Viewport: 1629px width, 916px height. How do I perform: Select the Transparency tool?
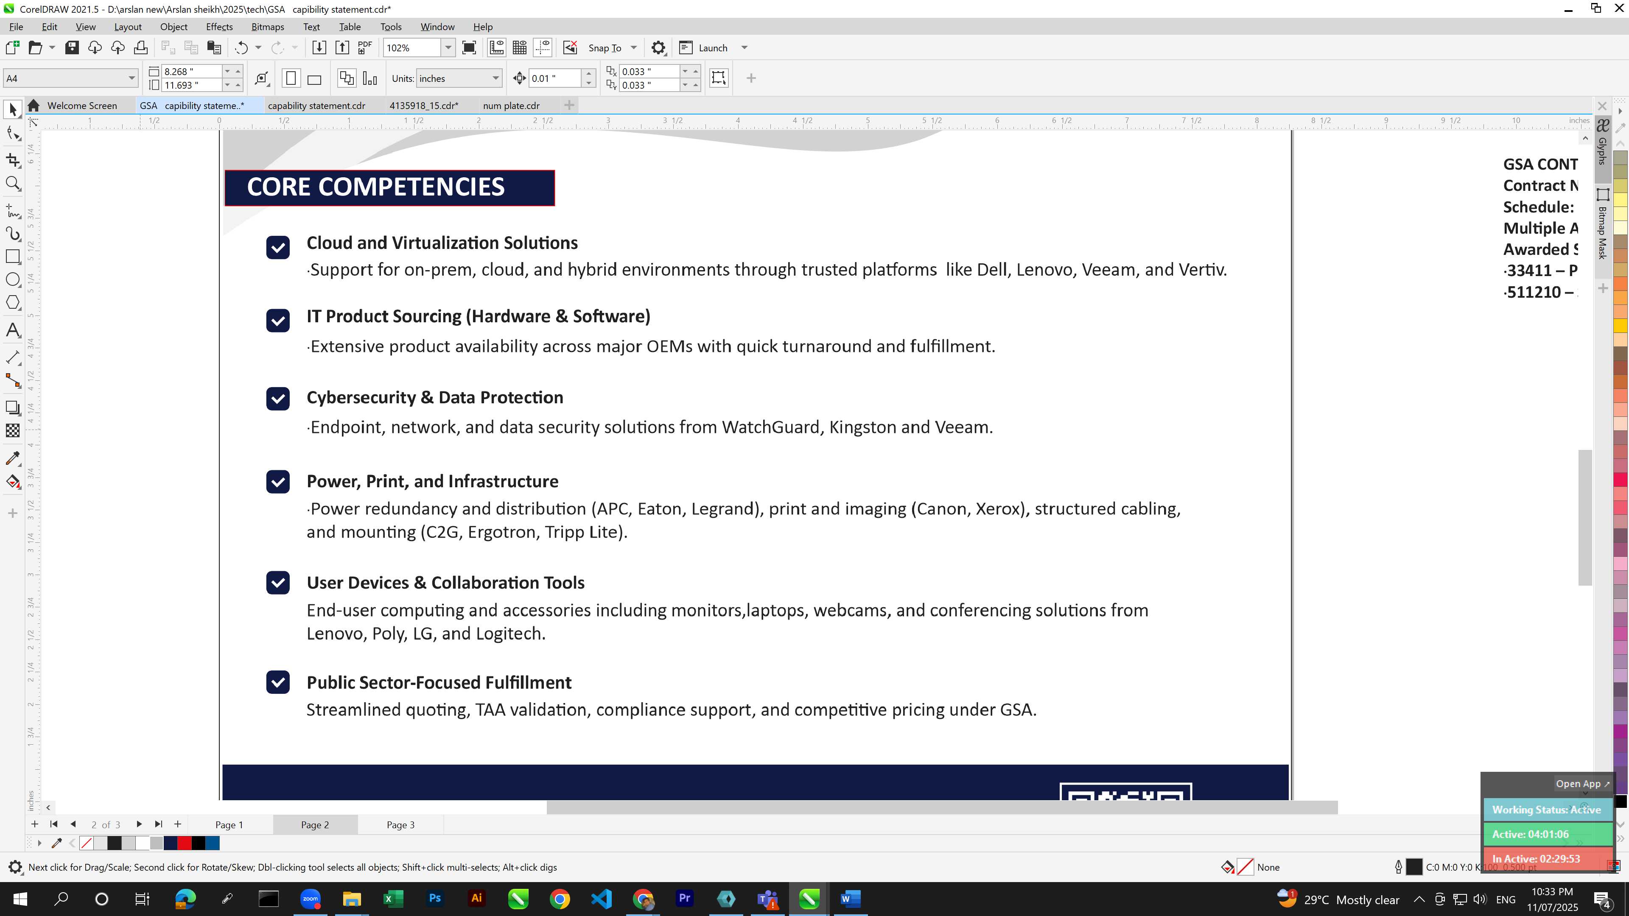click(x=13, y=430)
